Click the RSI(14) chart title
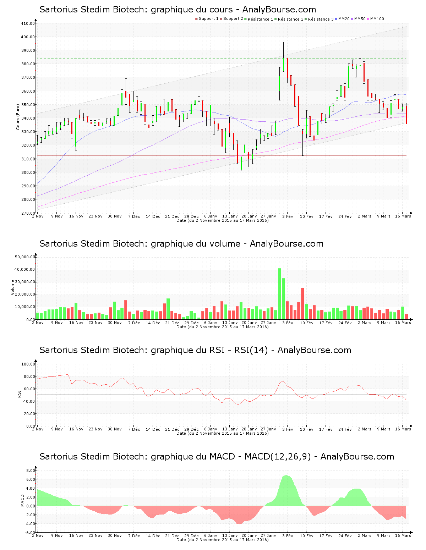The image size is (426, 550). 195,350
